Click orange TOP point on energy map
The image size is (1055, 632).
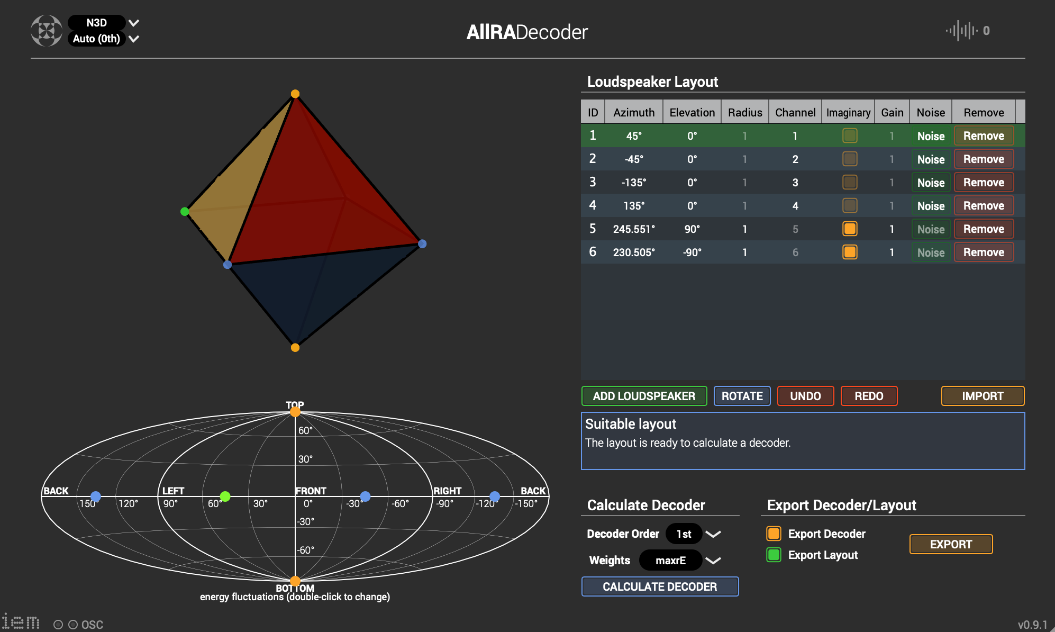tap(295, 412)
